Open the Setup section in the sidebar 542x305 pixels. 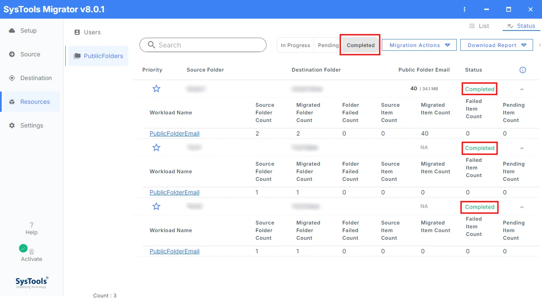(x=28, y=30)
